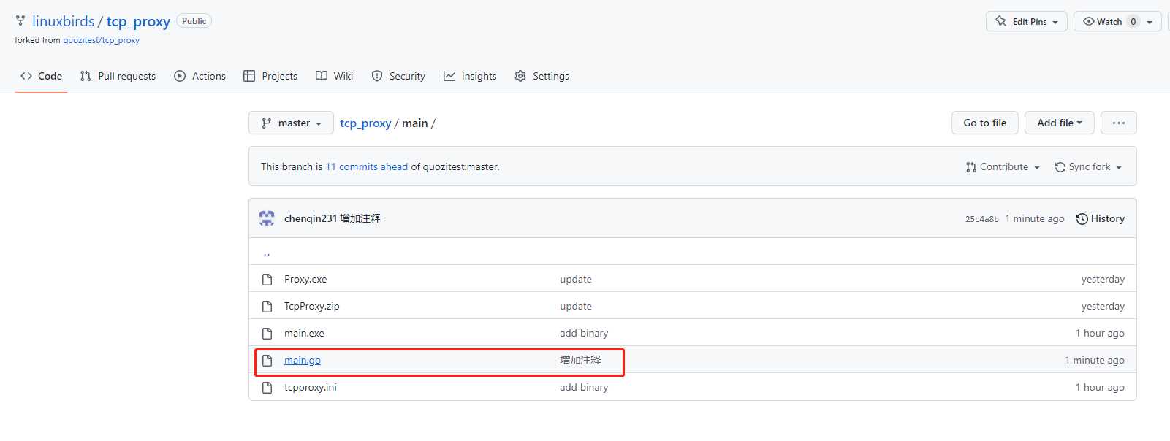Screen dimensions: 1170x441
Task: Click the Watch count badge 0
Action: pos(1133,21)
